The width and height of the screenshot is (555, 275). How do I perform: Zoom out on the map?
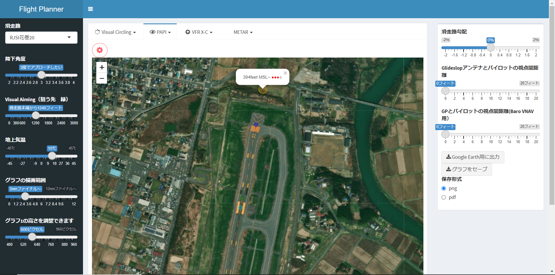(x=102, y=78)
